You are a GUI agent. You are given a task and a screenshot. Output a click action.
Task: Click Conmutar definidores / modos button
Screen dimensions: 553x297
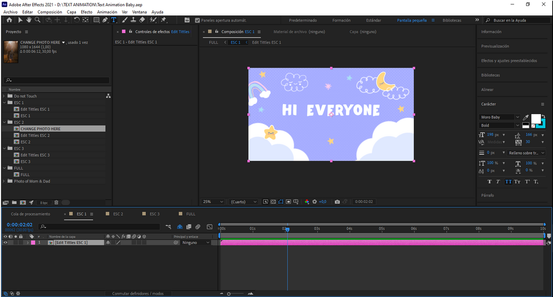click(x=138, y=294)
